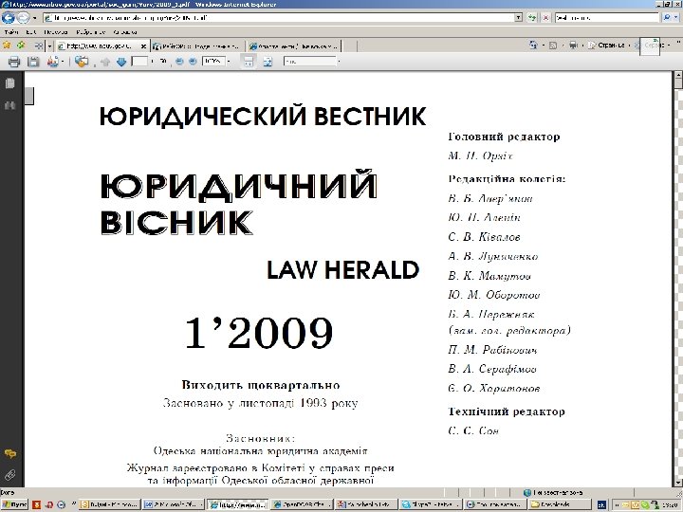
Task: Switch to the third browser tab
Action: (x=293, y=46)
